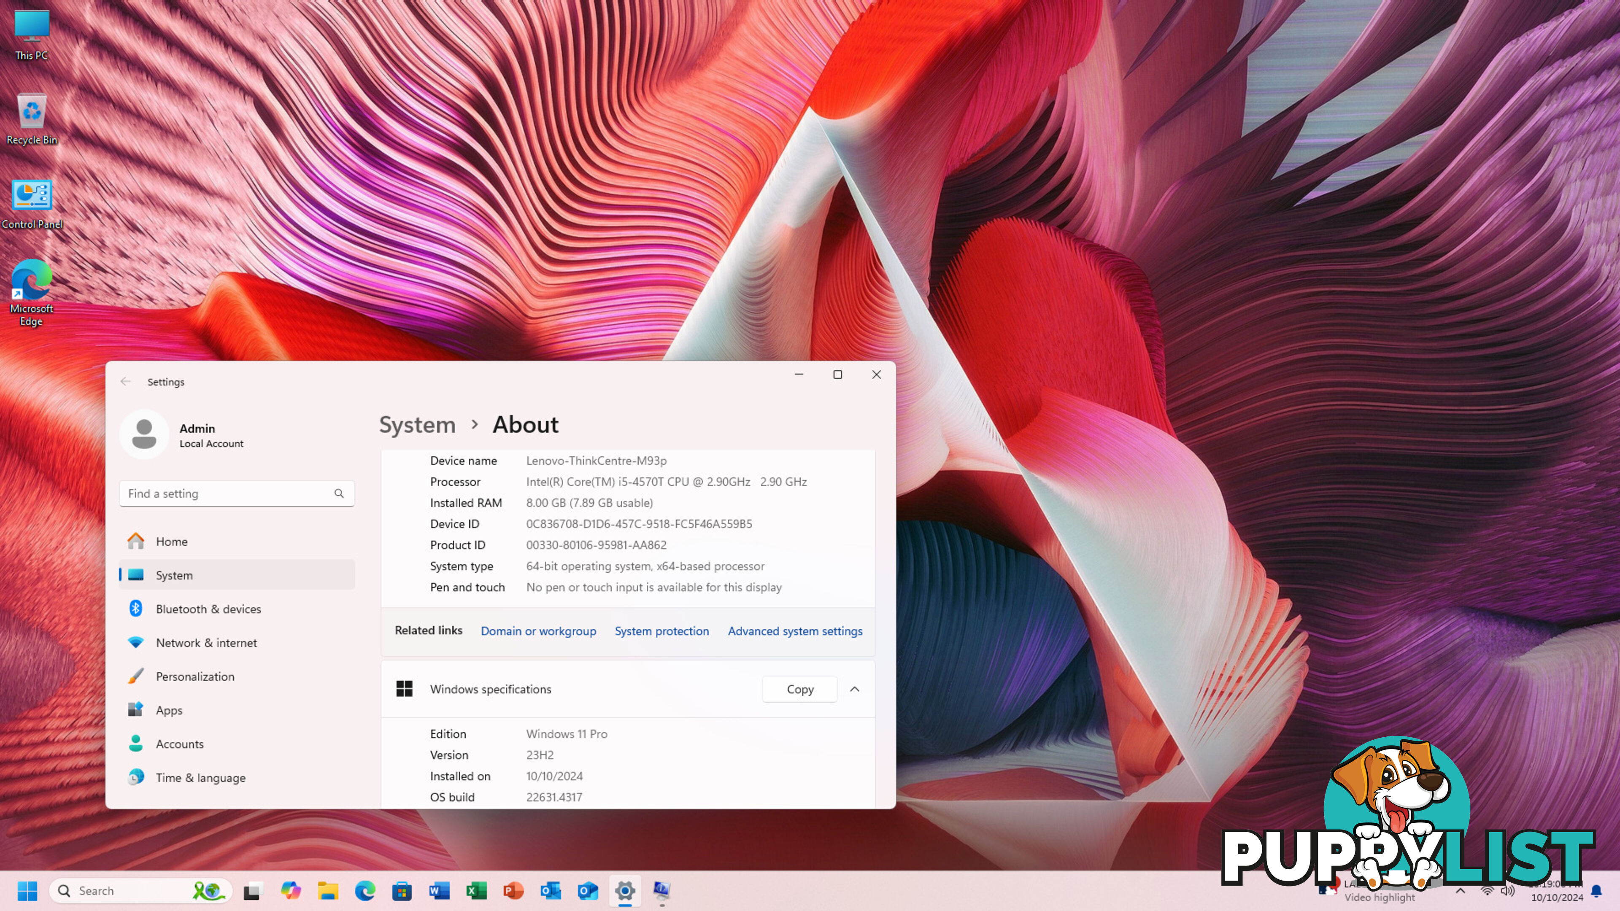Screen dimensions: 1620x911
Task: Click the OS build value 22631.4317
Action: (x=554, y=797)
